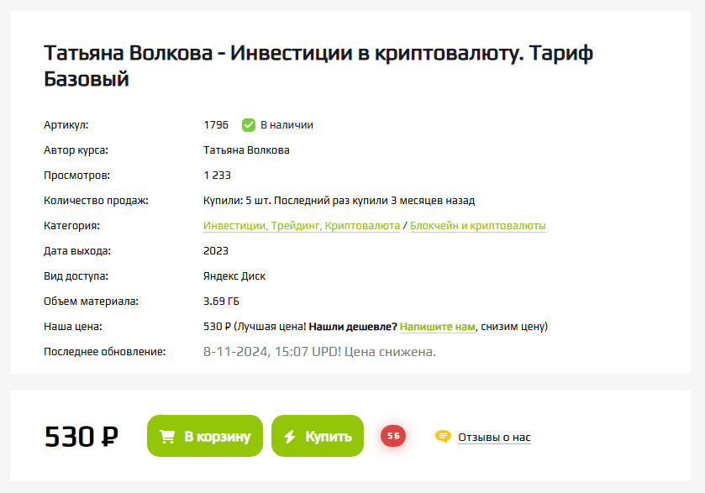
Task: Open 'Инвестиции, Трейдинг, Криптовалюта' category link
Action: [302, 226]
